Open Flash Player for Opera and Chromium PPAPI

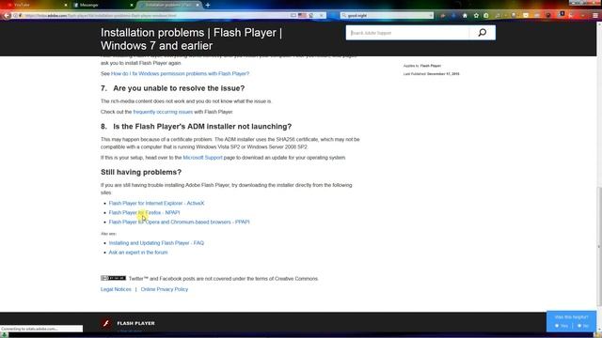point(179,222)
